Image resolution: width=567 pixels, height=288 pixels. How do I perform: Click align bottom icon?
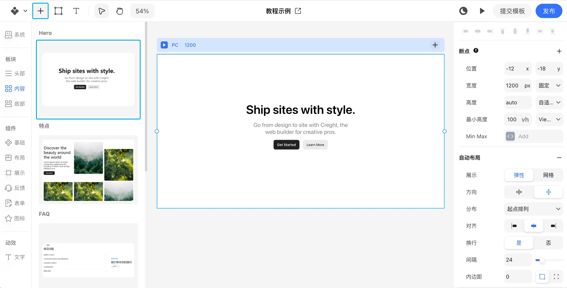(528, 31)
